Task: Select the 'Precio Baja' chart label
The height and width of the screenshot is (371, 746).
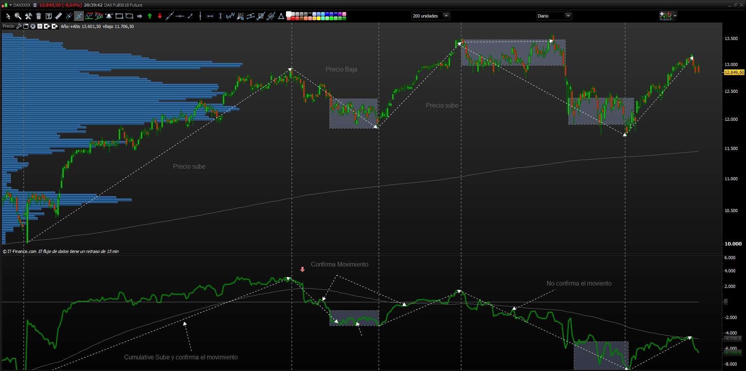Action: 341,69
